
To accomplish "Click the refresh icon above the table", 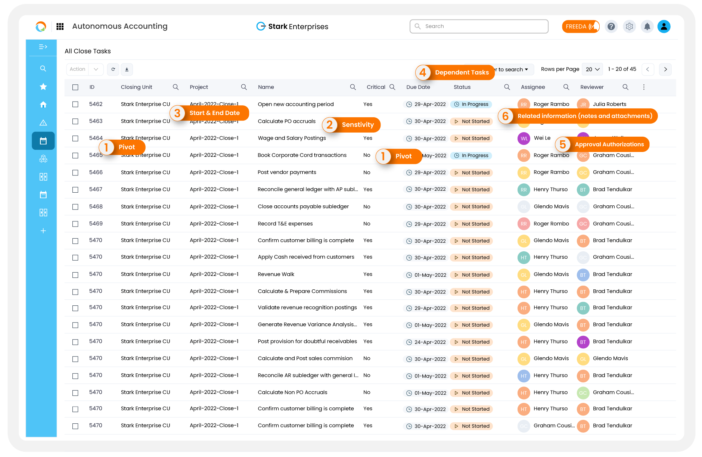I will click(113, 69).
